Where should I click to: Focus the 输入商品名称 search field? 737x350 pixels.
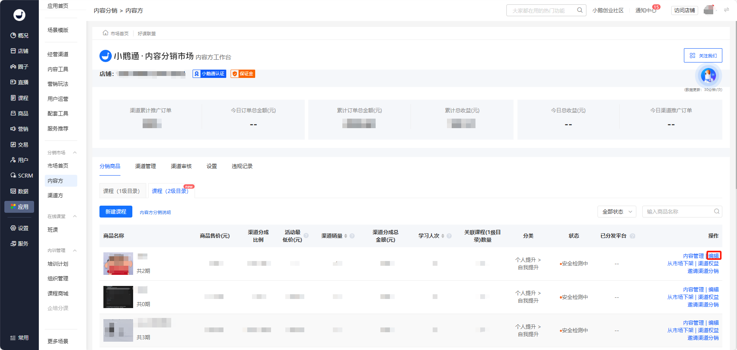click(682, 212)
